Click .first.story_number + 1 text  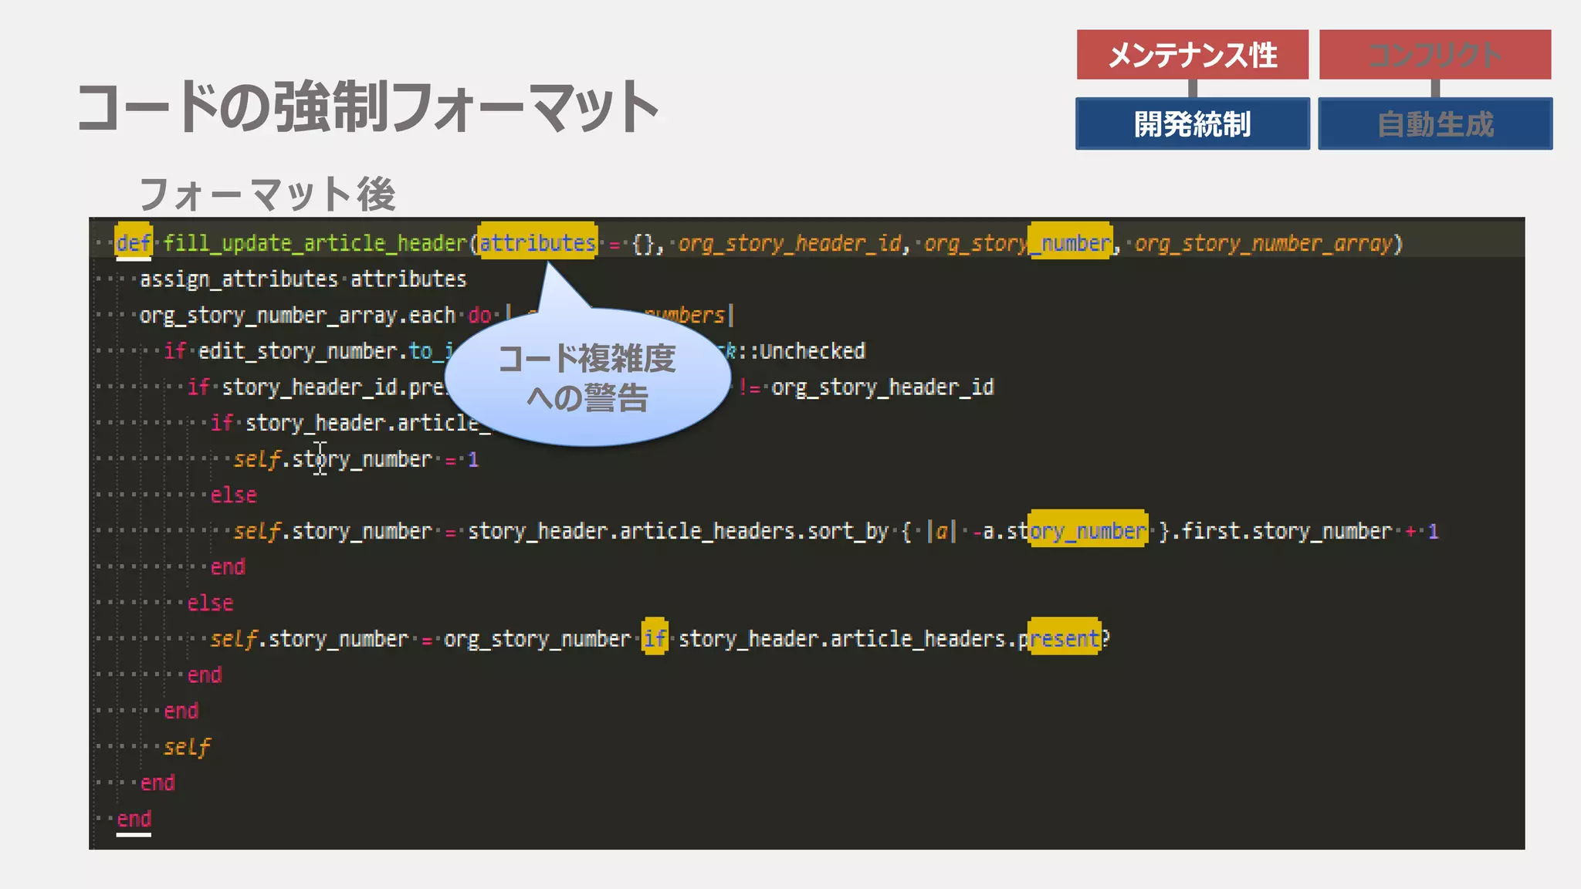click(1304, 531)
